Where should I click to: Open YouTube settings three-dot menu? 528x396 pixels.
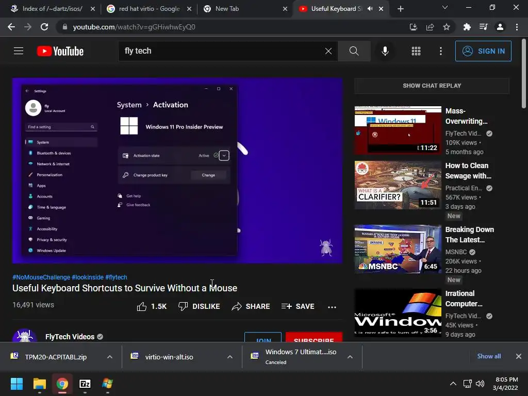point(441,51)
